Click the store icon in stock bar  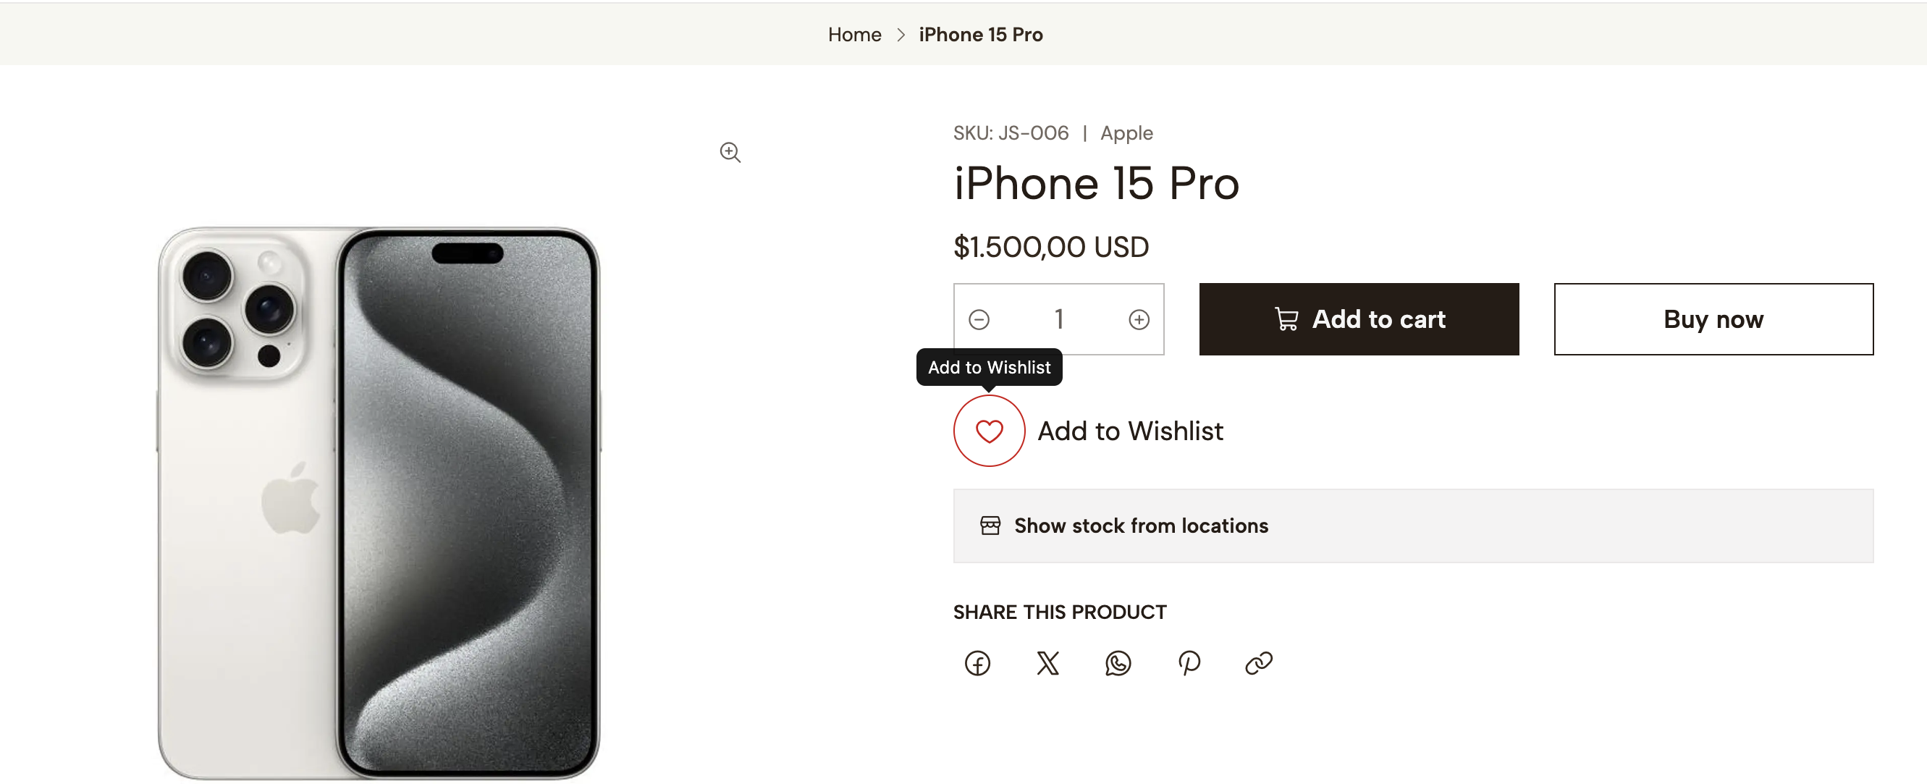(x=990, y=526)
